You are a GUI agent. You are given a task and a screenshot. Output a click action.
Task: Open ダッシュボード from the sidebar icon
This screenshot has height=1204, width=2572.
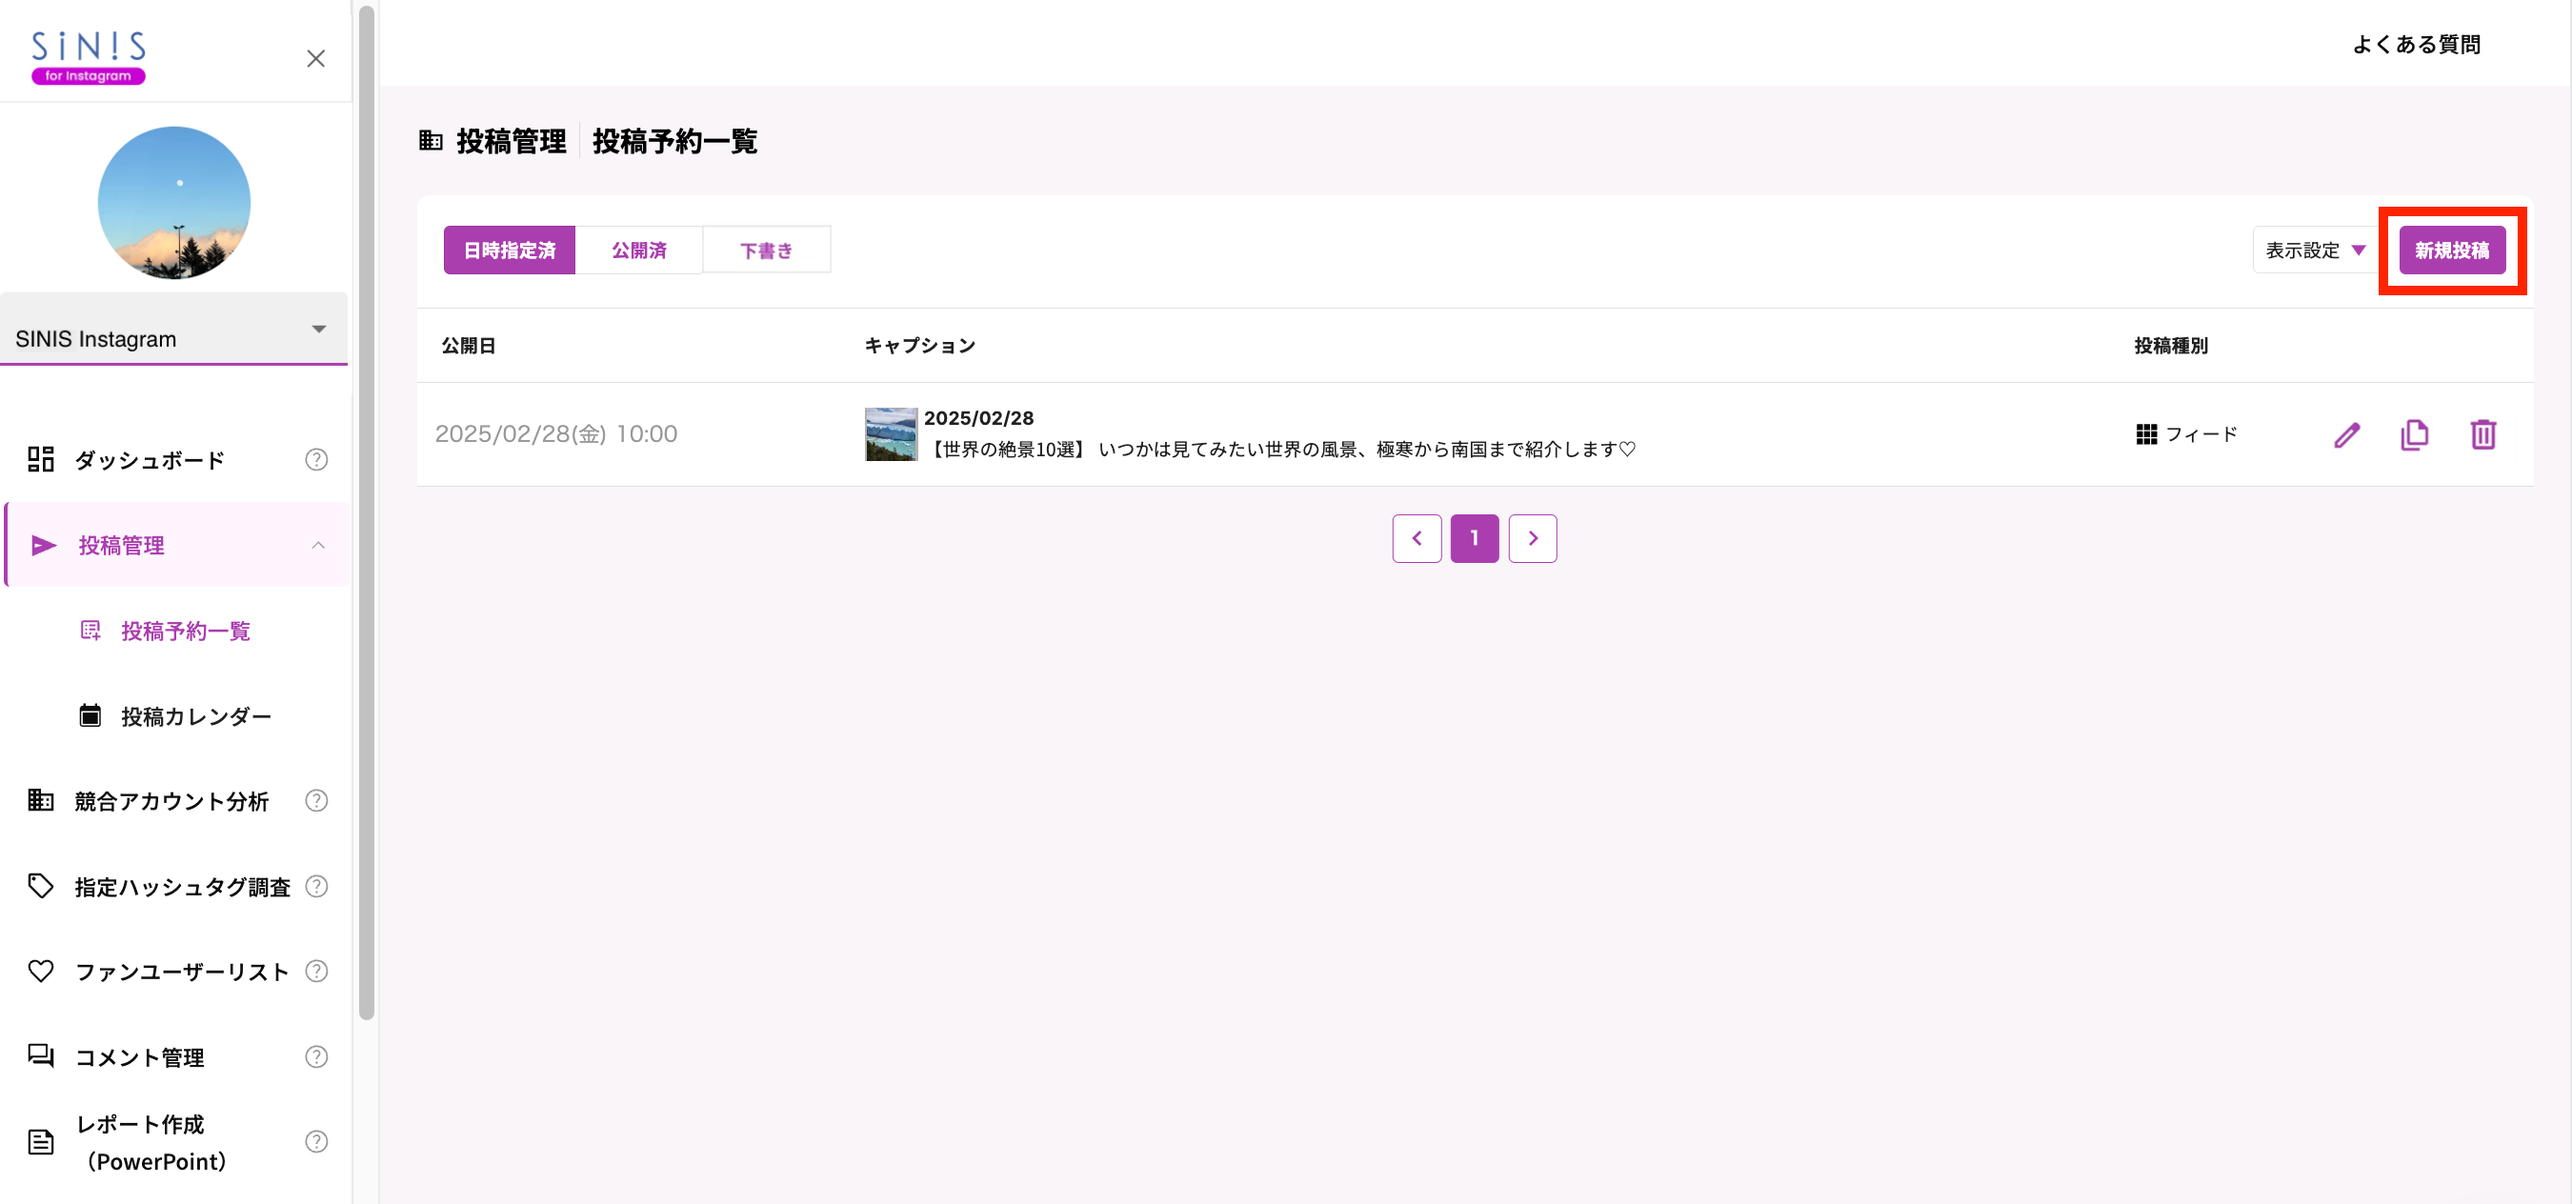pos(40,459)
